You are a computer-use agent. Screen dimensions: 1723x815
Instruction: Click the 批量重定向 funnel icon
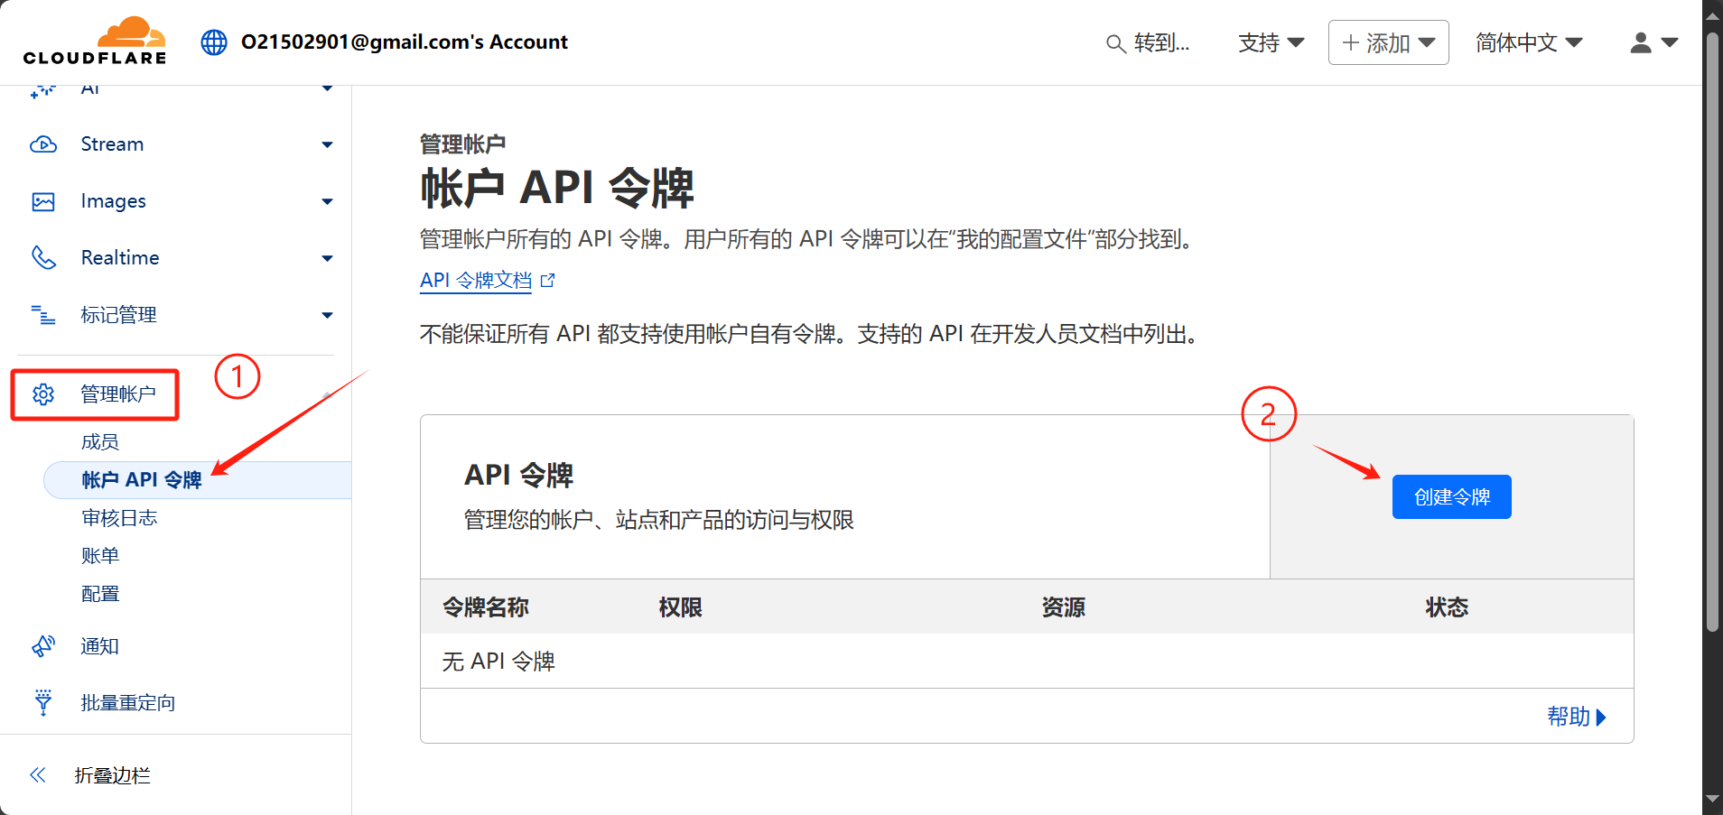[43, 702]
